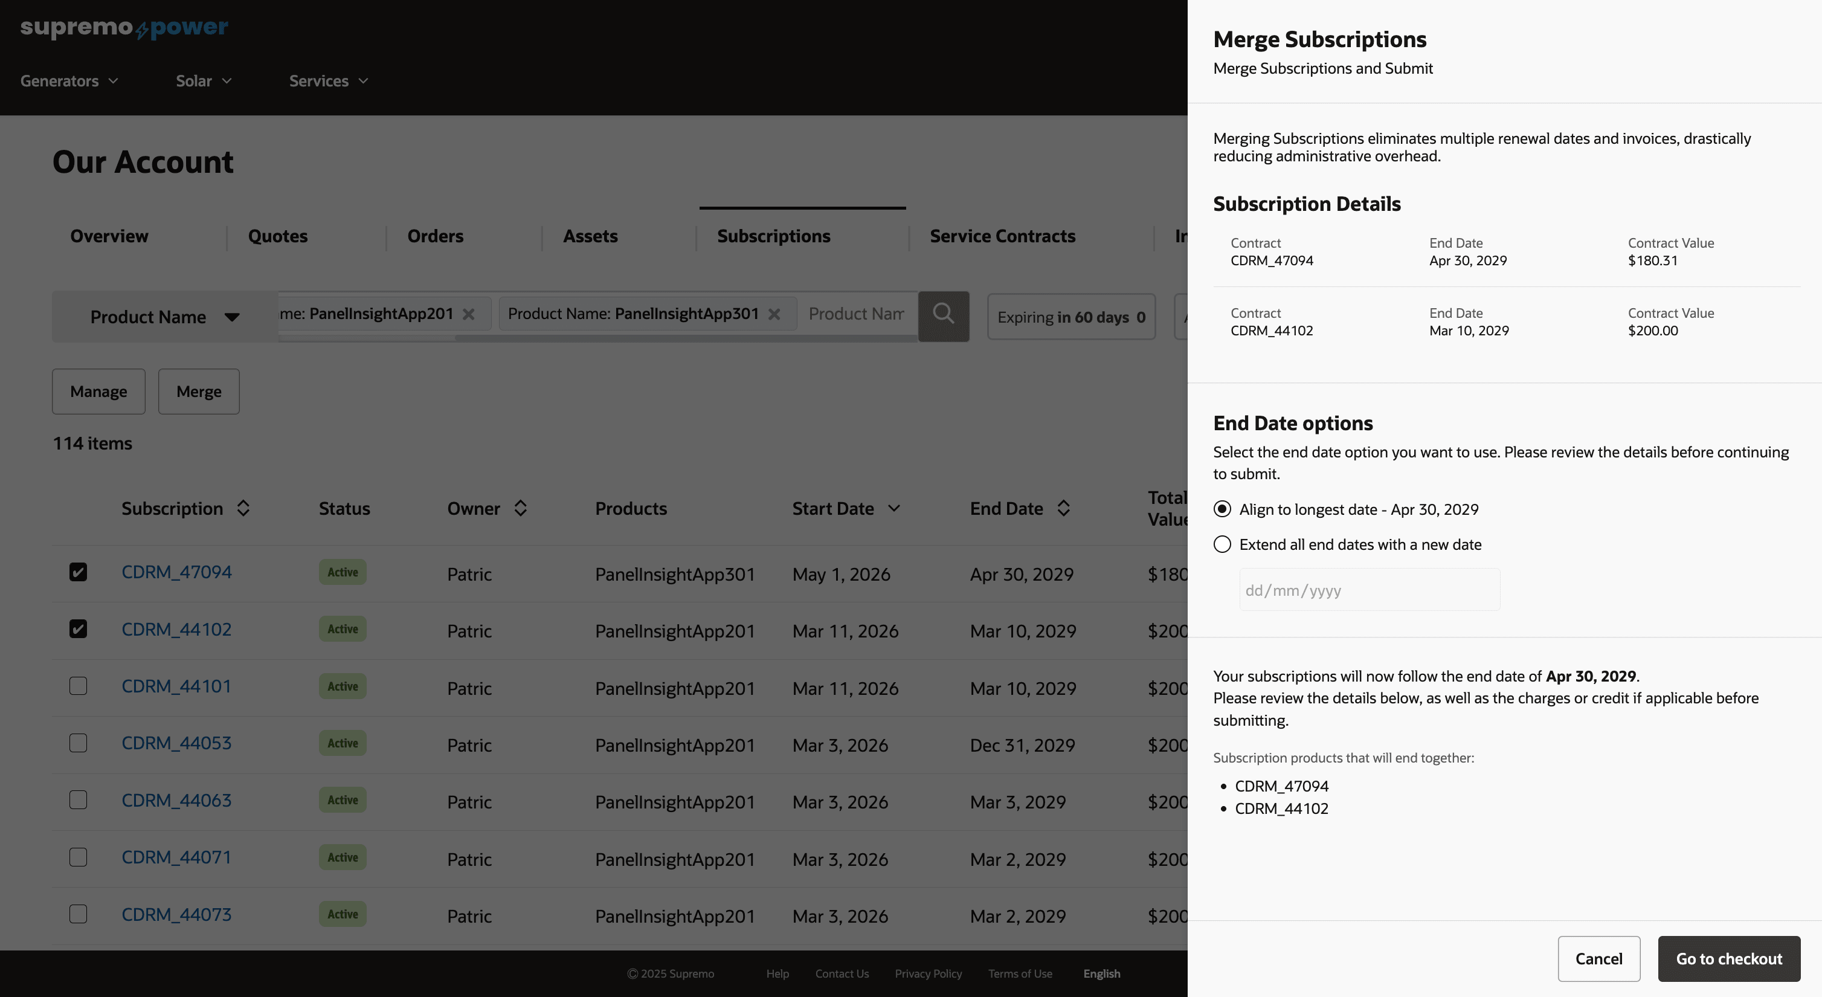Switch to the Orders tab
This screenshot has height=997, width=1822.
tap(435, 236)
